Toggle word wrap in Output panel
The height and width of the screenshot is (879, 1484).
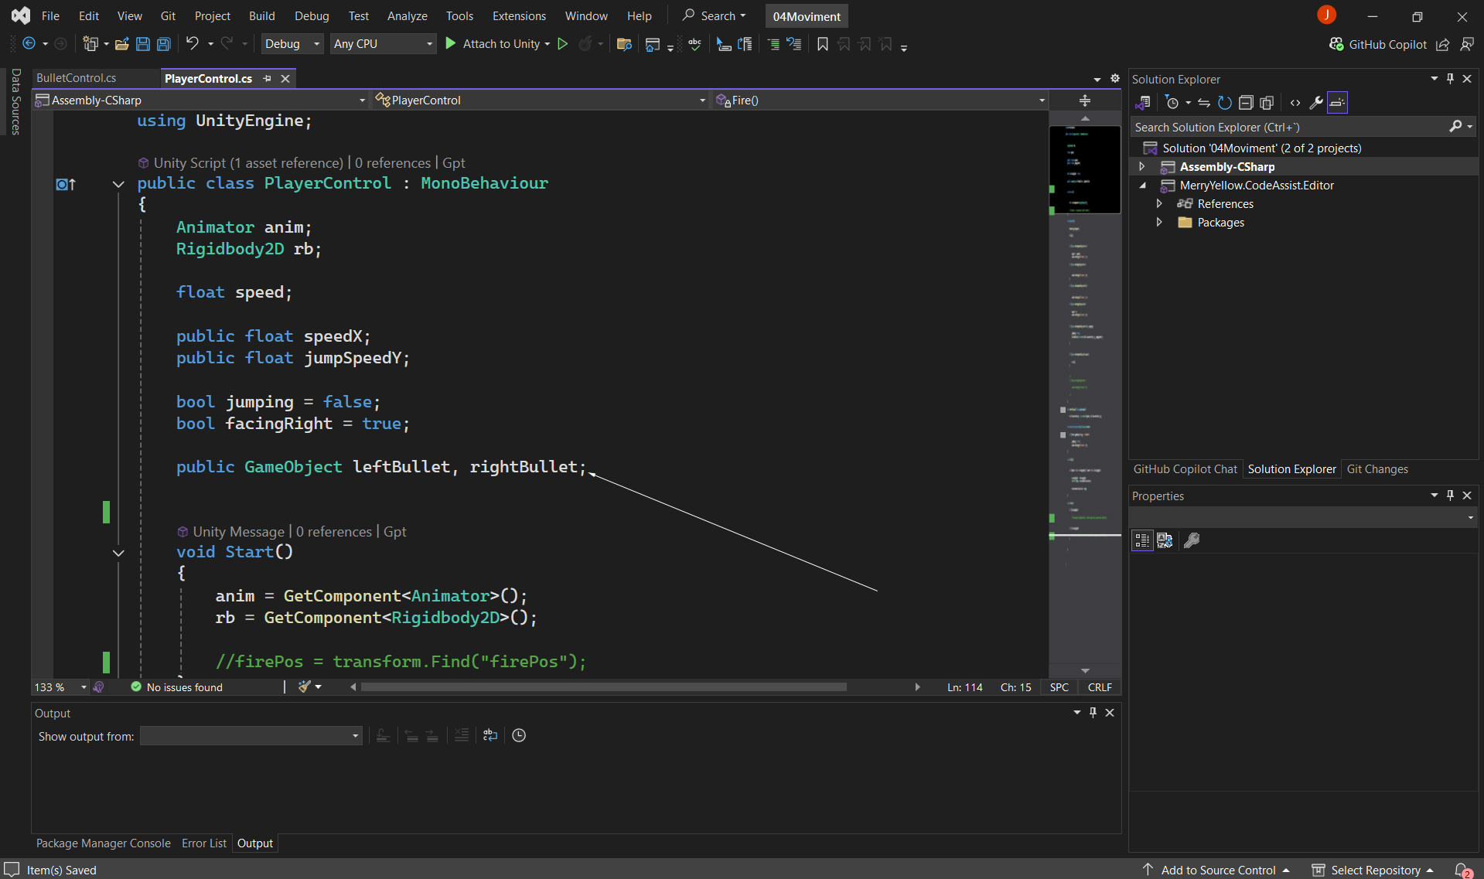(x=490, y=735)
